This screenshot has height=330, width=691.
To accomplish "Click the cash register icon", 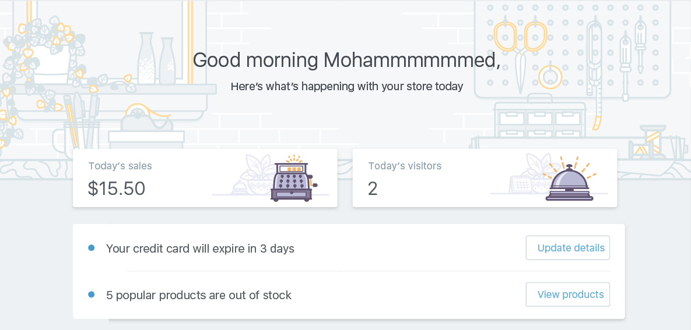I will 292,179.
